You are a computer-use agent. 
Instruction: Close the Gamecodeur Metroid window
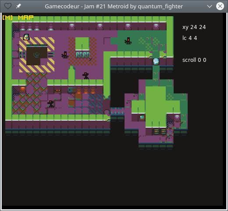click(220, 6)
